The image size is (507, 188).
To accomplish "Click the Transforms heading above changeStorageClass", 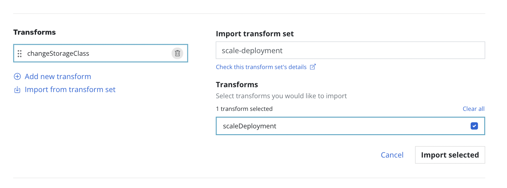I will pos(34,32).
